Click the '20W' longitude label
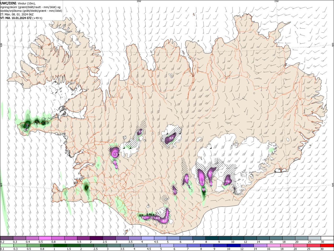334x251 pixels. point(139,1)
